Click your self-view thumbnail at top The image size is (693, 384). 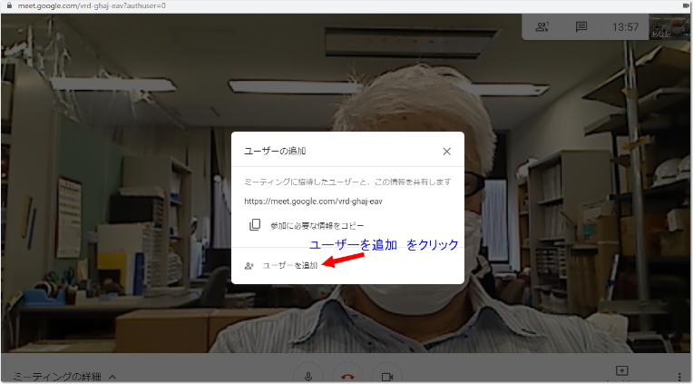669,26
